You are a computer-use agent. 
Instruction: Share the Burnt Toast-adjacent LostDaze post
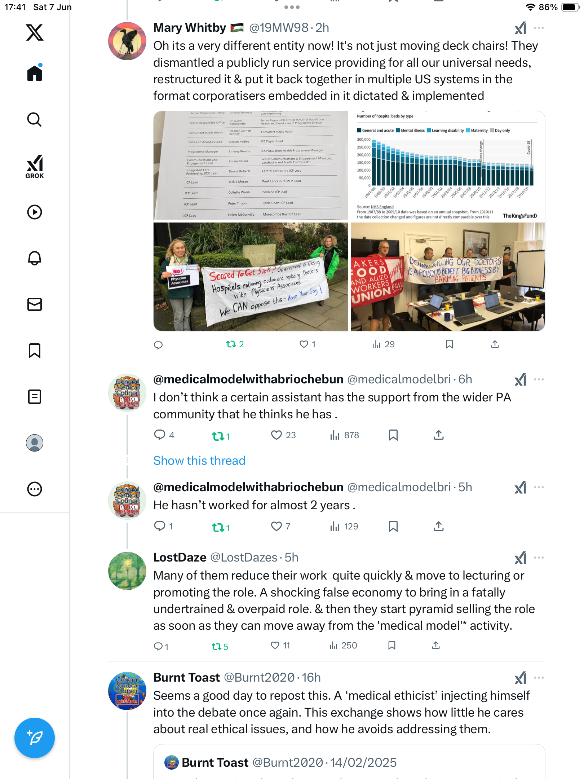436,645
